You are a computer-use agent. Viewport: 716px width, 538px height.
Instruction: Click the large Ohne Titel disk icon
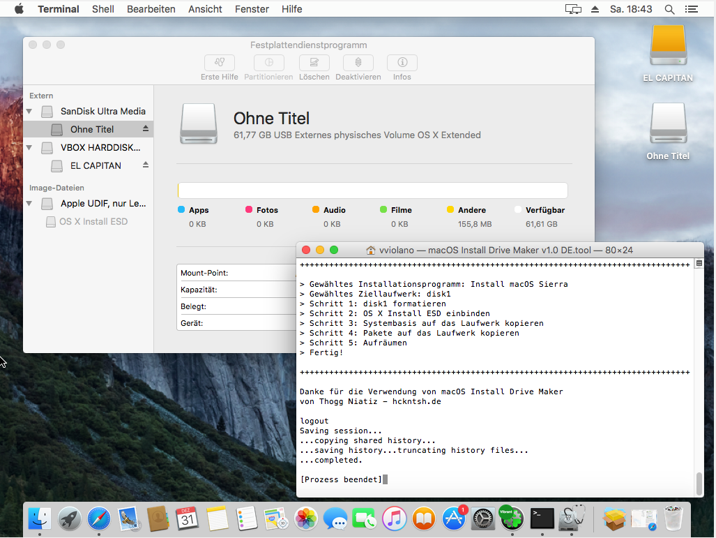coord(198,124)
